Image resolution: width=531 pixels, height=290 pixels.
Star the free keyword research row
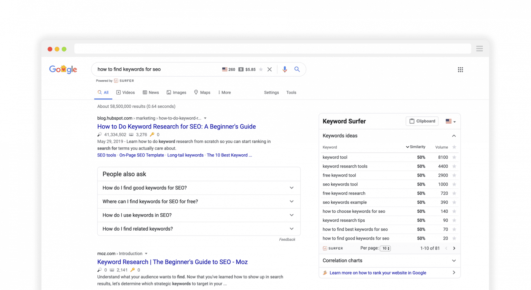coord(454,193)
